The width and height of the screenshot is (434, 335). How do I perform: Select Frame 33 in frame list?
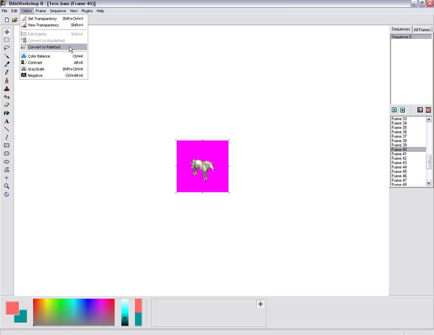pos(408,119)
